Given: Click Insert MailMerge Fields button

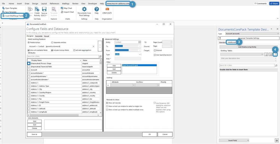Looking at the screenshot, I should [x=13, y=16].
